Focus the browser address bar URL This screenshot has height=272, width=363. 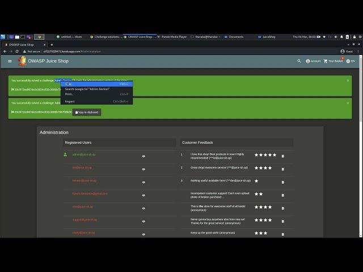pyautogui.click(x=72, y=52)
